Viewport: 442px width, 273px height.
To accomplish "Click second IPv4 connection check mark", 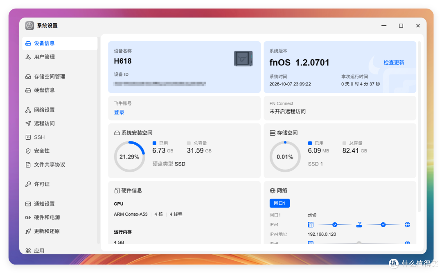I will [383, 225].
